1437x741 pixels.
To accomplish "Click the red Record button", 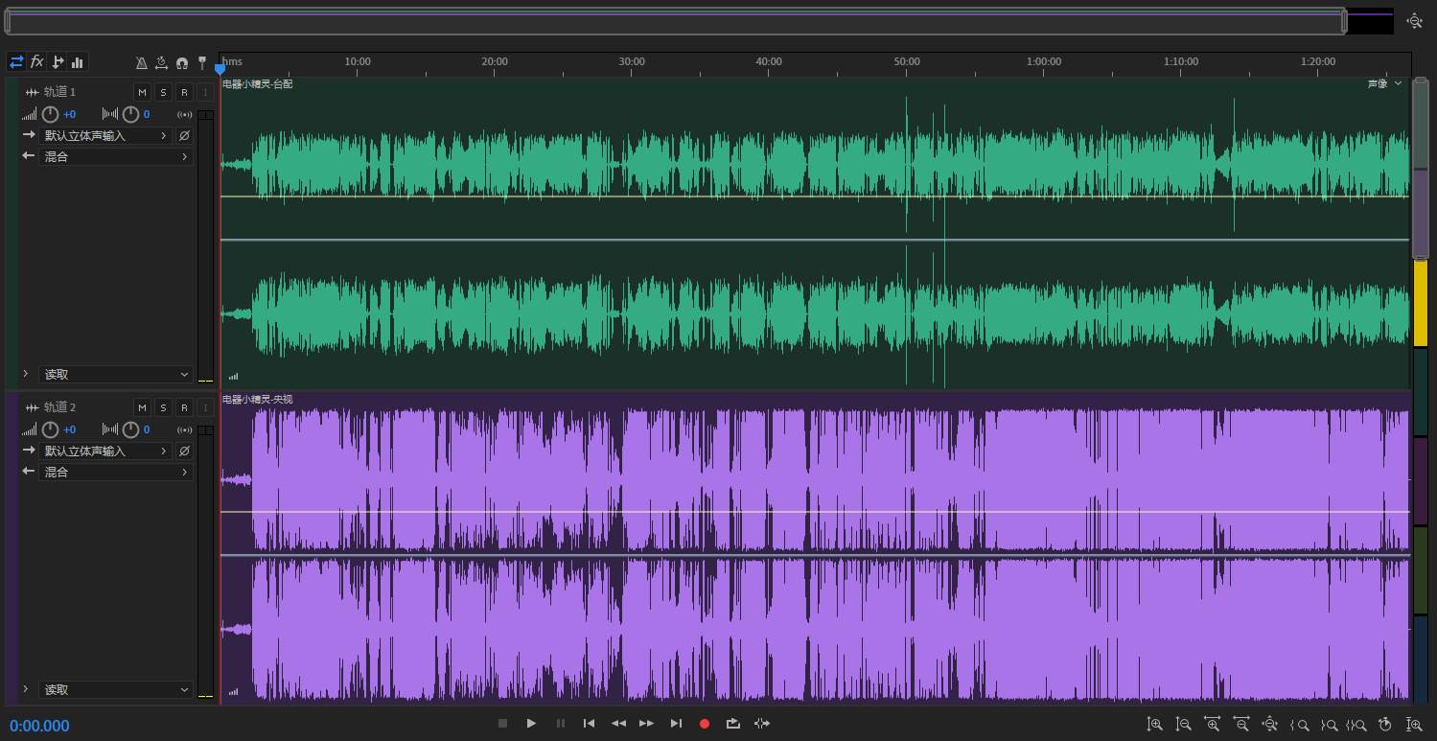I will pos(705,724).
